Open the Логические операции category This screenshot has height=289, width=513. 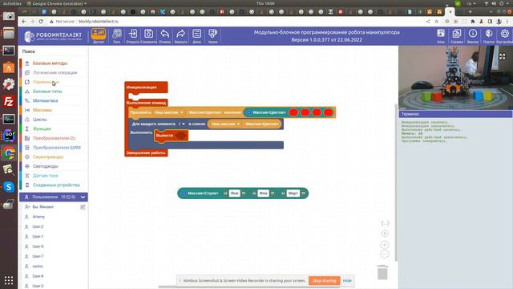point(55,72)
